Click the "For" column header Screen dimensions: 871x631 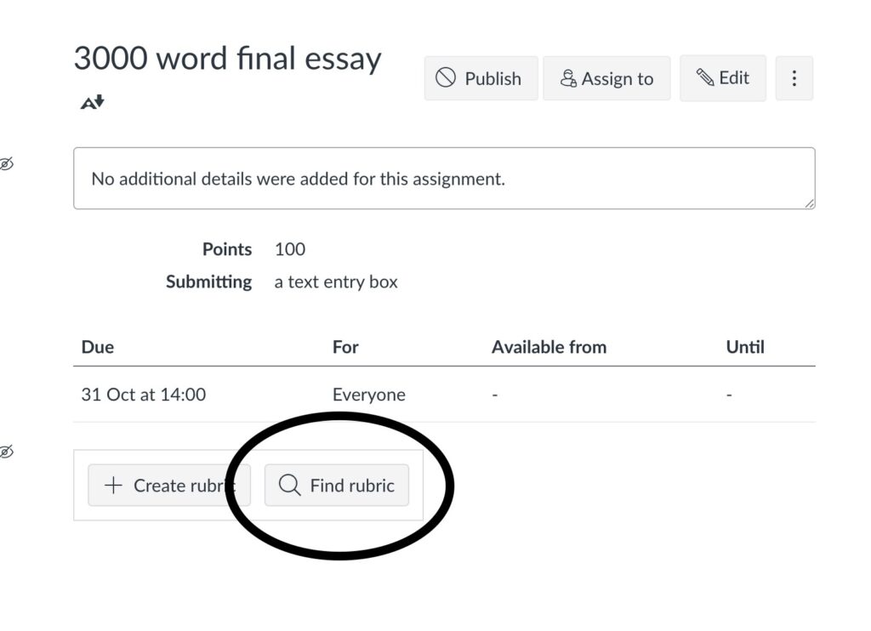coord(345,347)
